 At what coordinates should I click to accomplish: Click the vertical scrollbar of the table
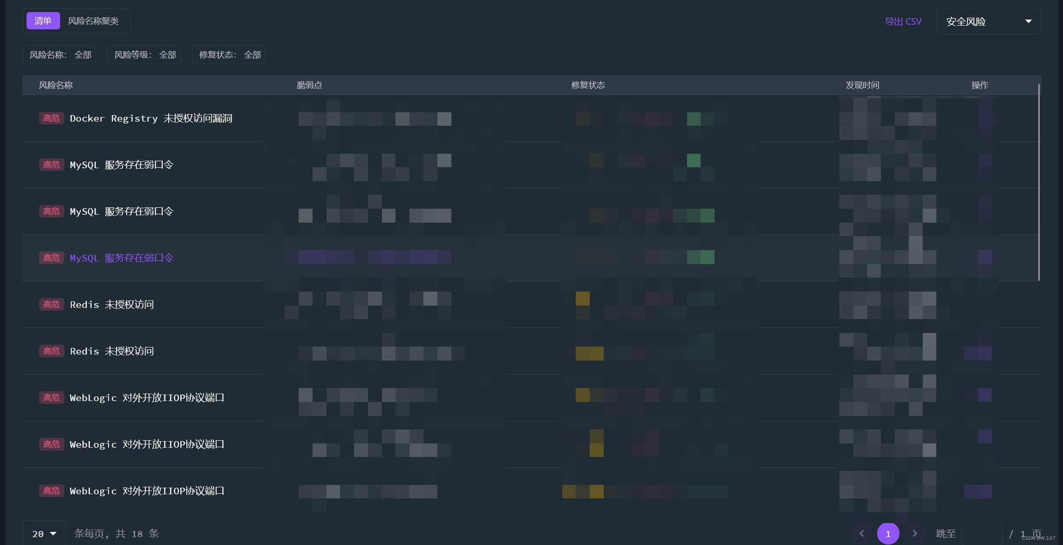click(x=1039, y=182)
